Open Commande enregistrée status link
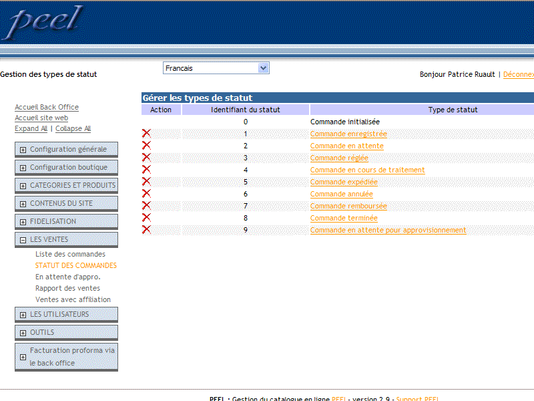Screen dimensions: 534x401 348,134
